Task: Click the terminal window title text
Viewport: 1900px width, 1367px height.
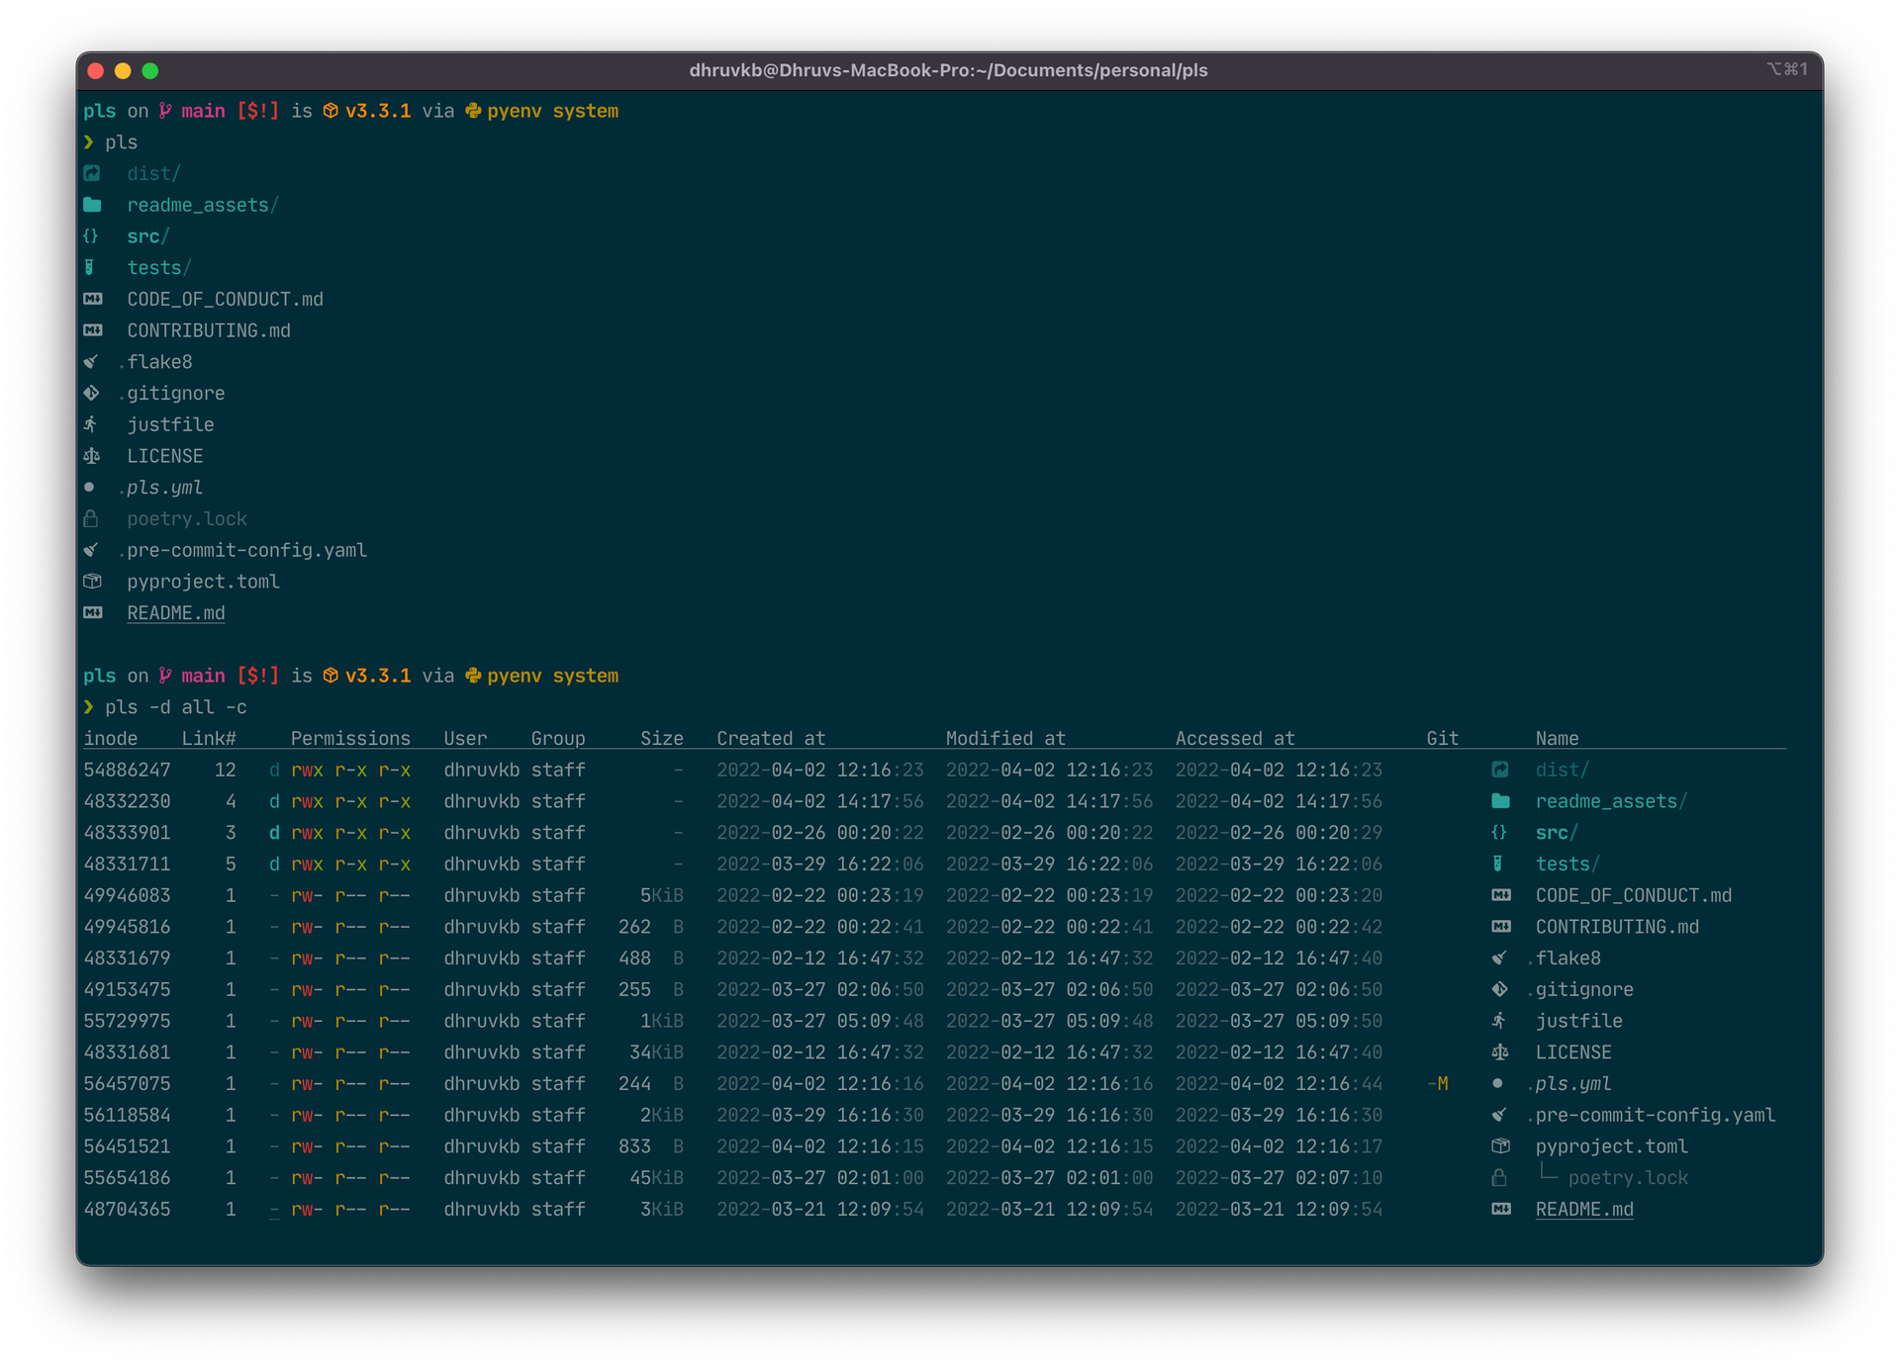Action: point(948,70)
